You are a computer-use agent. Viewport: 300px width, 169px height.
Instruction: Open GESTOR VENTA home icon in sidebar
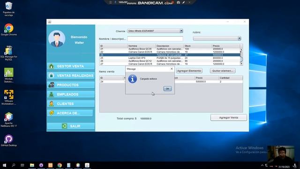click(x=51, y=66)
